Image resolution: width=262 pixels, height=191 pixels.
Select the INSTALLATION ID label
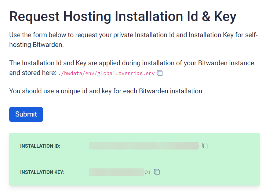[40, 146]
